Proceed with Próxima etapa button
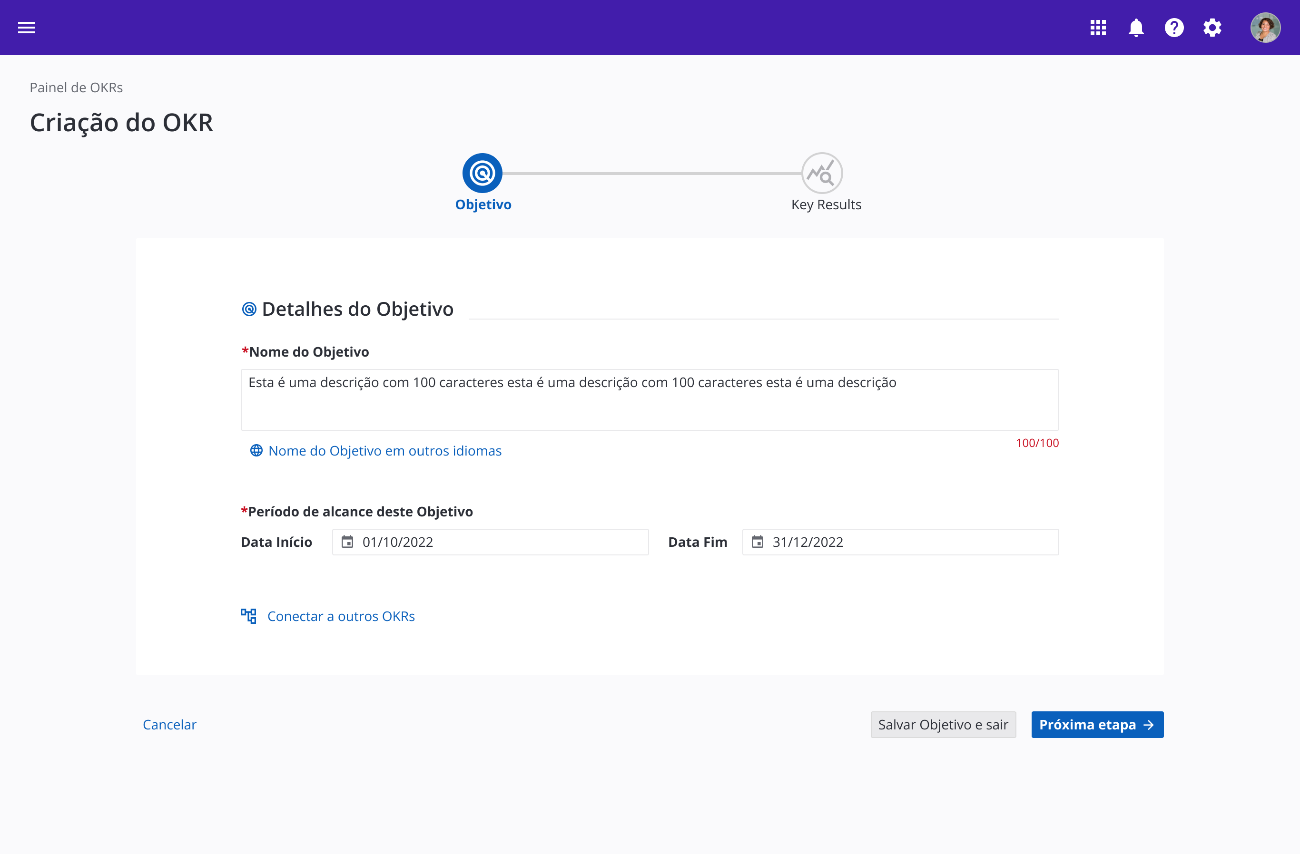 pos(1097,725)
